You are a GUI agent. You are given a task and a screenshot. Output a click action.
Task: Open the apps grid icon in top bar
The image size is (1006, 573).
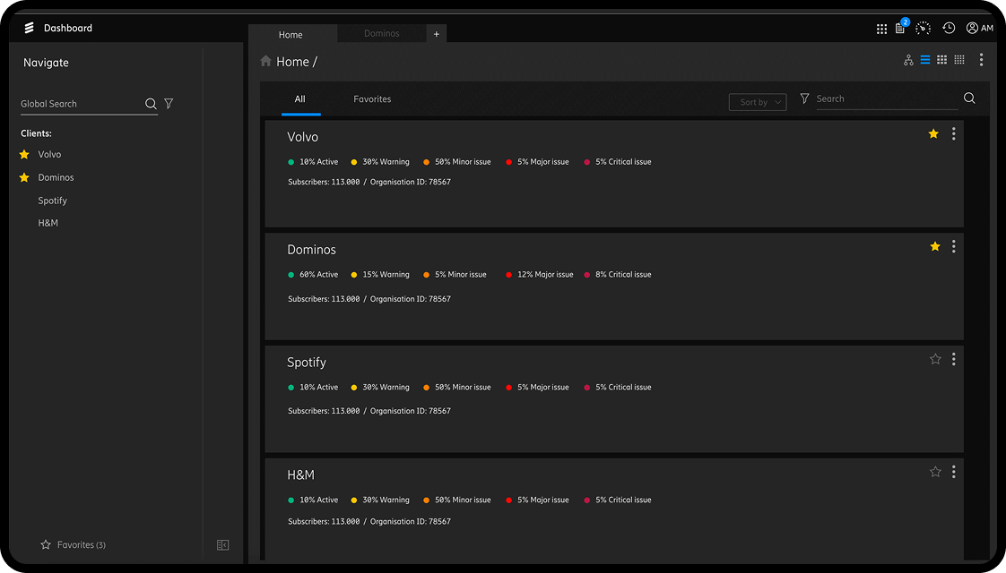[881, 28]
